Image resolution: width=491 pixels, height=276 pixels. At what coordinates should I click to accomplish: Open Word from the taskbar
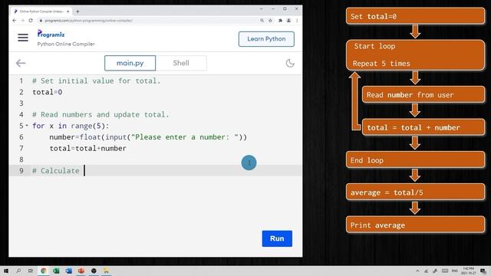click(68, 271)
